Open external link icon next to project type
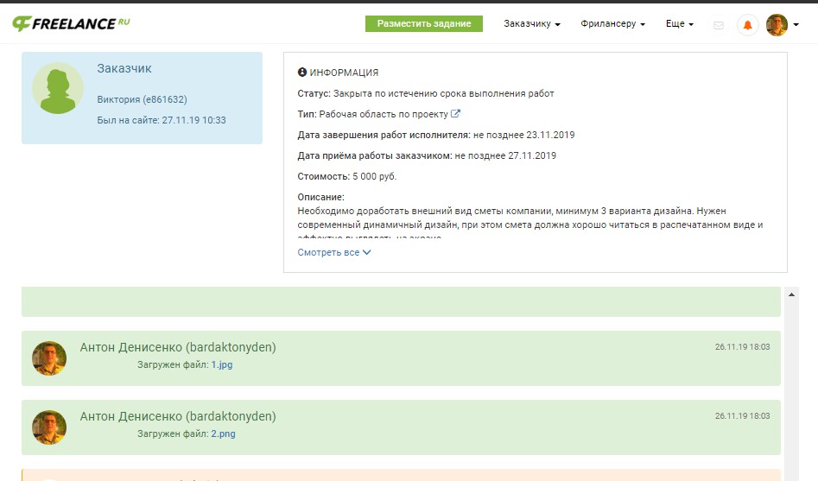Screen dimensions: 818x481 point(455,113)
